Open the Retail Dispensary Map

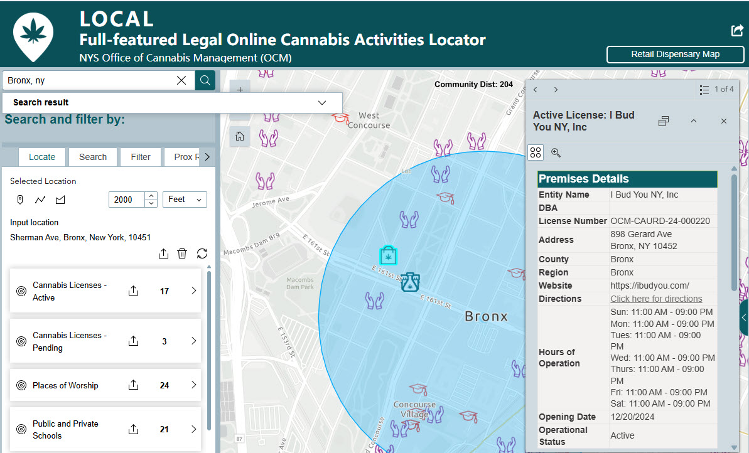(x=675, y=55)
